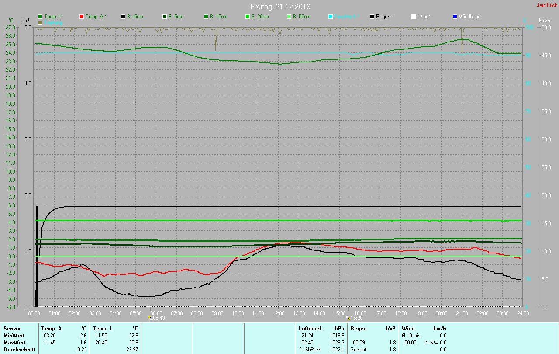Click the B -20cm bright green legend square

coord(248,17)
